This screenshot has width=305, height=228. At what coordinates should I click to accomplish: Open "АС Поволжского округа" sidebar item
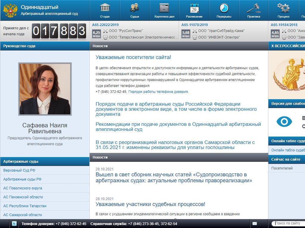[23, 188]
